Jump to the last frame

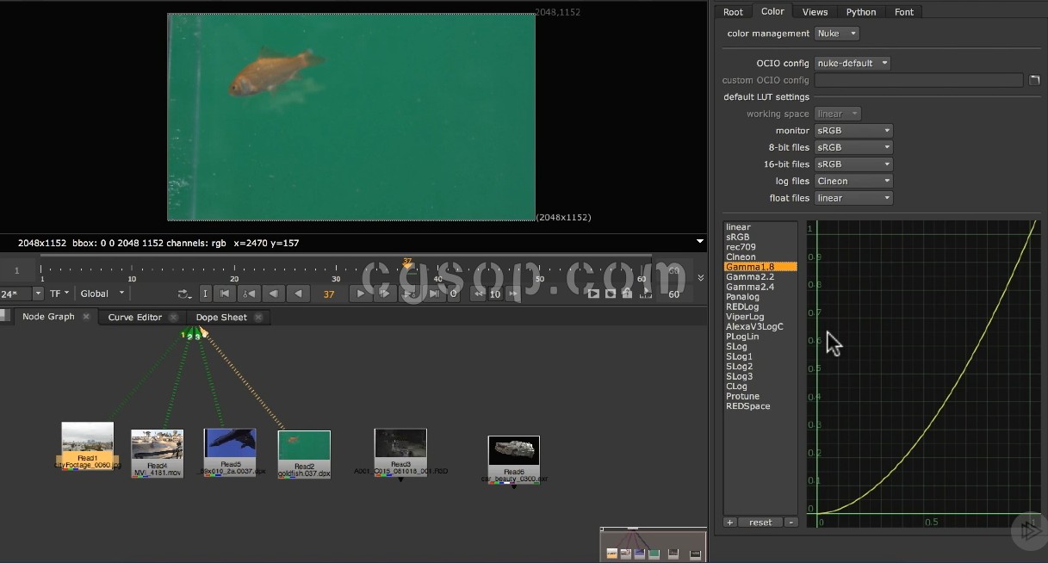(433, 294)
